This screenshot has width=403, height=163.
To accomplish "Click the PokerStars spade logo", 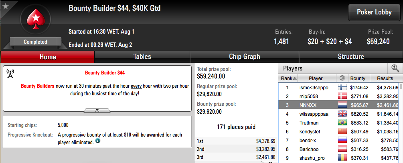I will [35, 20].
